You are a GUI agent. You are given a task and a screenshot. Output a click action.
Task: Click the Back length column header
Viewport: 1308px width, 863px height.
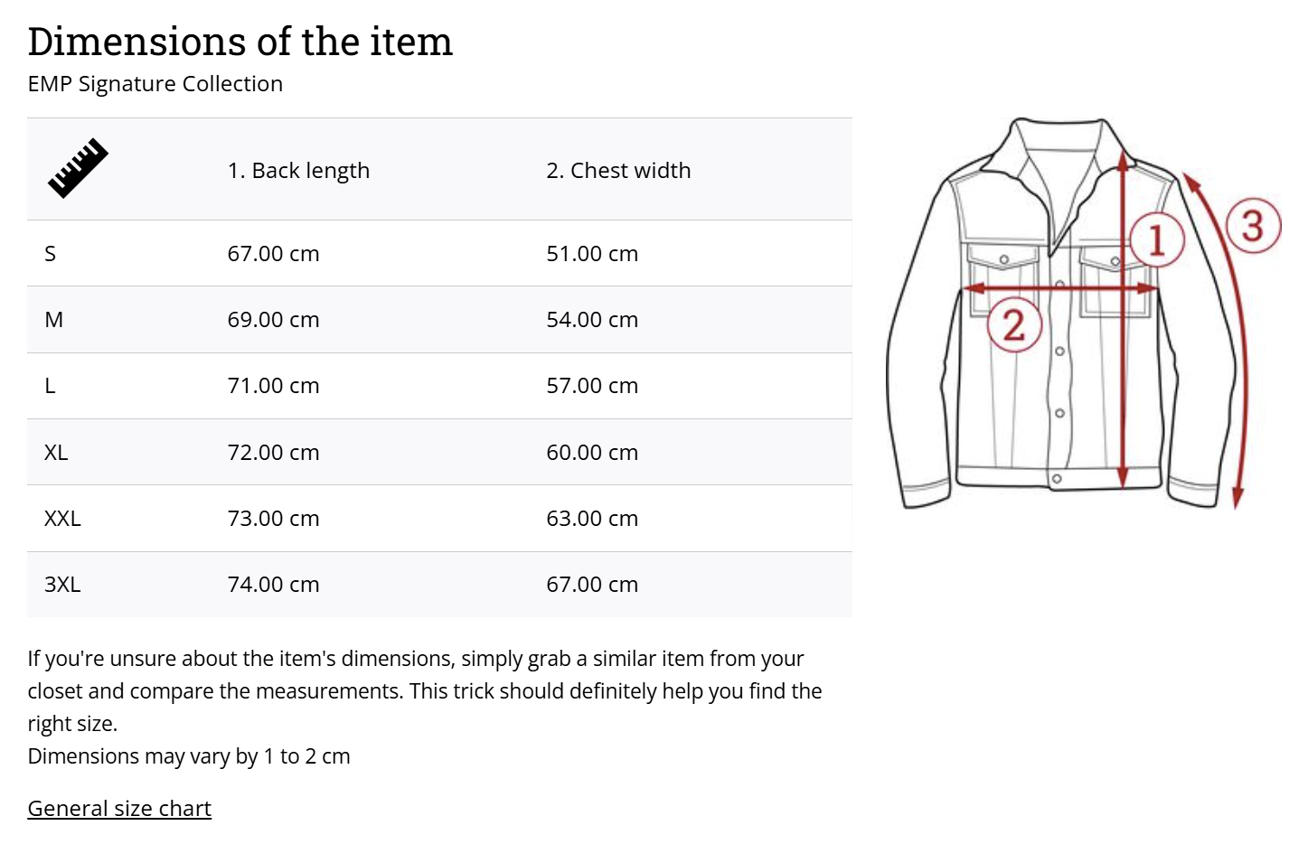[298, 171]
